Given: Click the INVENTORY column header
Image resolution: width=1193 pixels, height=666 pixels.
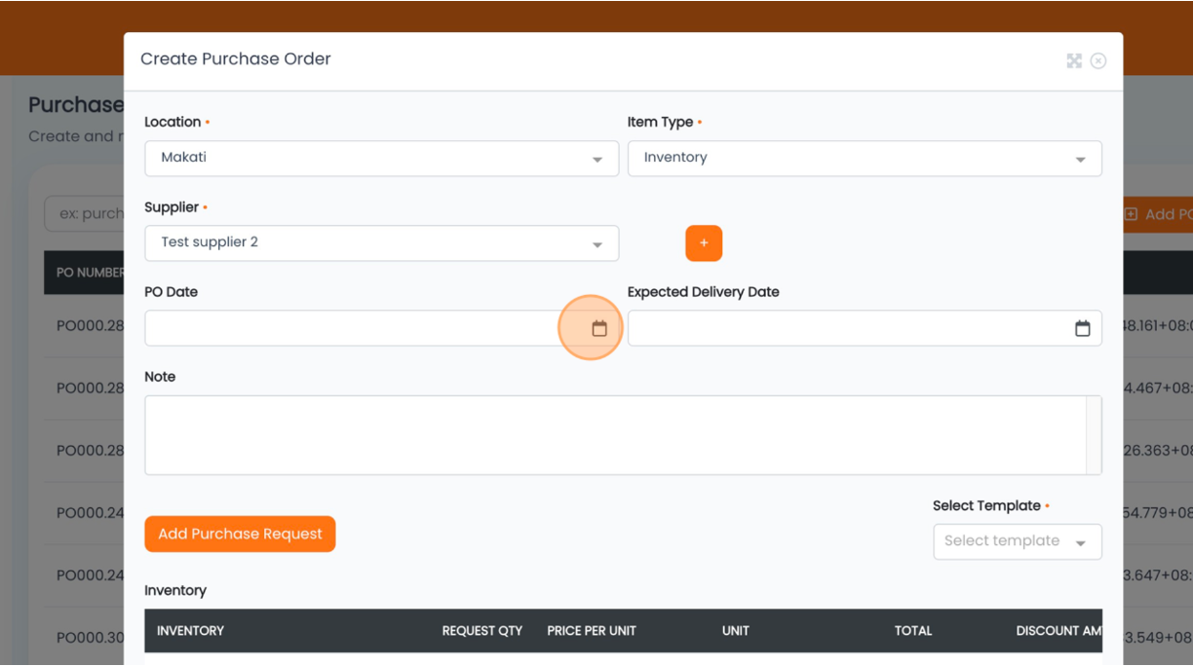Looking at the screenshot, I should click(190, 631).
